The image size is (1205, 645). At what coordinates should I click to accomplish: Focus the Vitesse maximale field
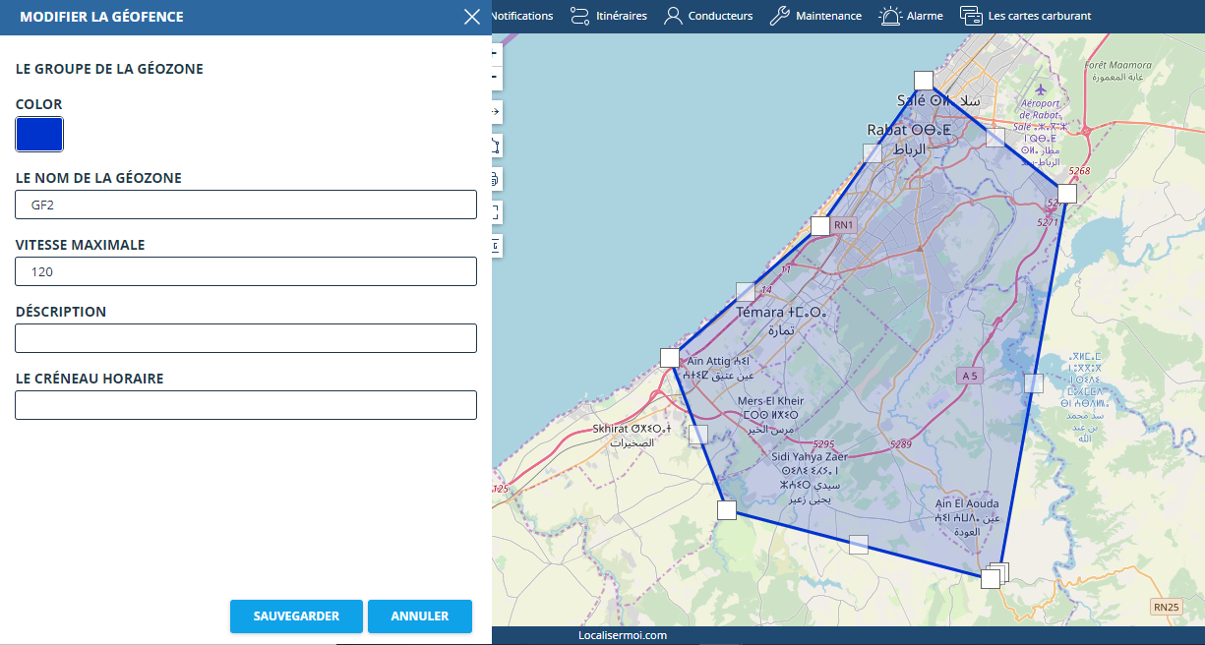[x=246, y=271]
